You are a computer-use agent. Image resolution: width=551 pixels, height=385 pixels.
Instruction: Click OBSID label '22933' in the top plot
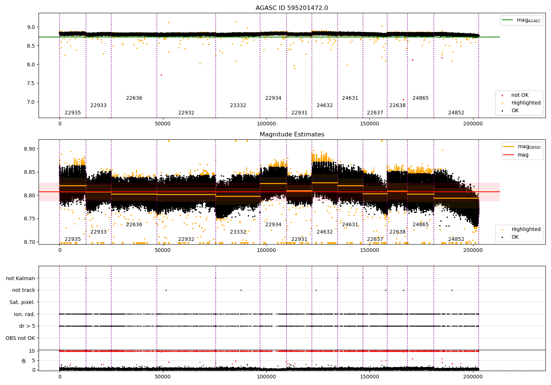(98, 106)
